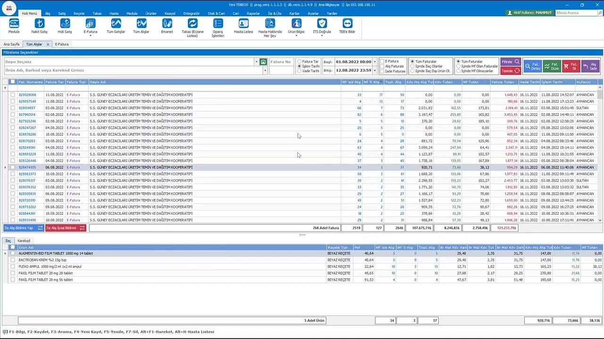
Task: Open Hasta Hakkında Her Şey icon
Action: coord(270,28)
